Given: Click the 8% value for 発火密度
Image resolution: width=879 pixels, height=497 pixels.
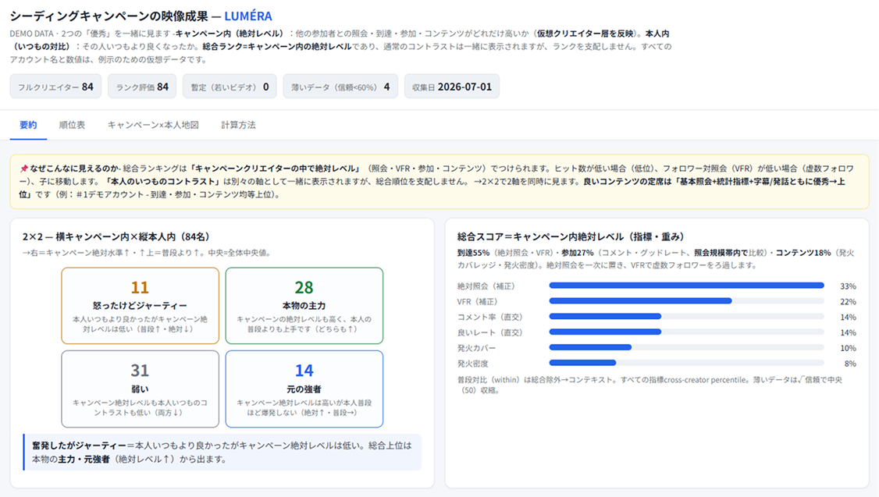Looking at the screenshot, I should (850, 364).
